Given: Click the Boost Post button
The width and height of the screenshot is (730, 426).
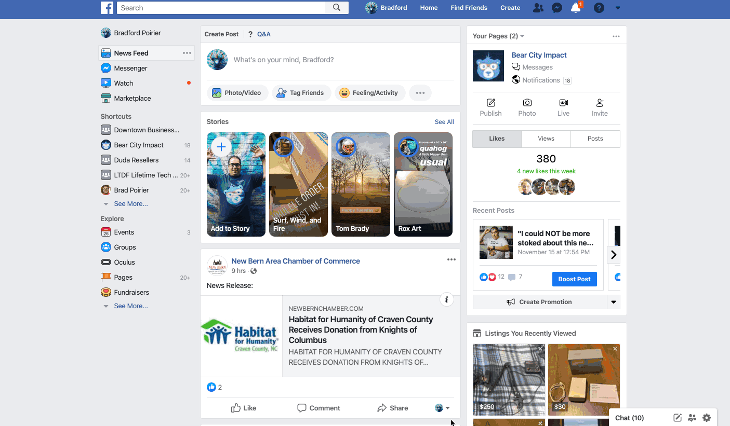Looking at the screenshot, I should [574, 279].
